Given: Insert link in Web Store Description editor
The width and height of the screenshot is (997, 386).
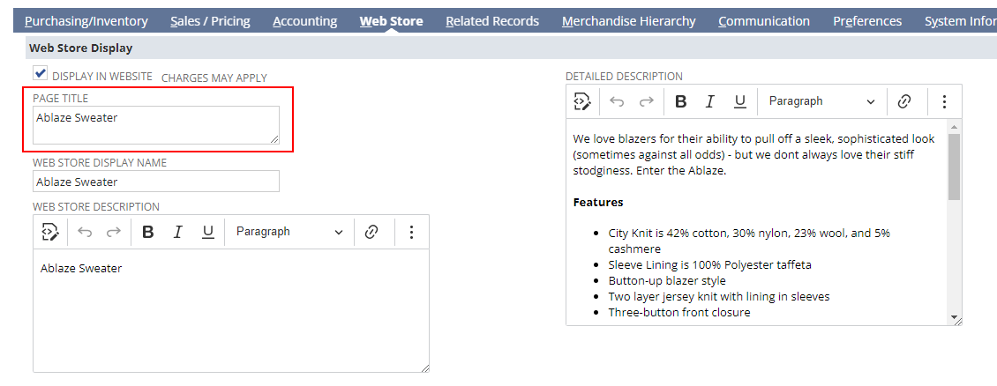Looking at the screenshot, I should click(x=371, y=232).
